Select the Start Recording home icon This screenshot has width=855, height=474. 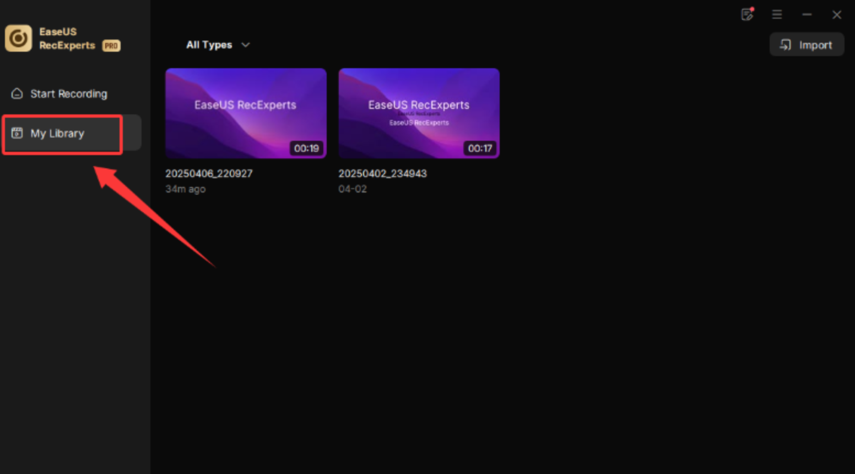(x=17, y=94)
